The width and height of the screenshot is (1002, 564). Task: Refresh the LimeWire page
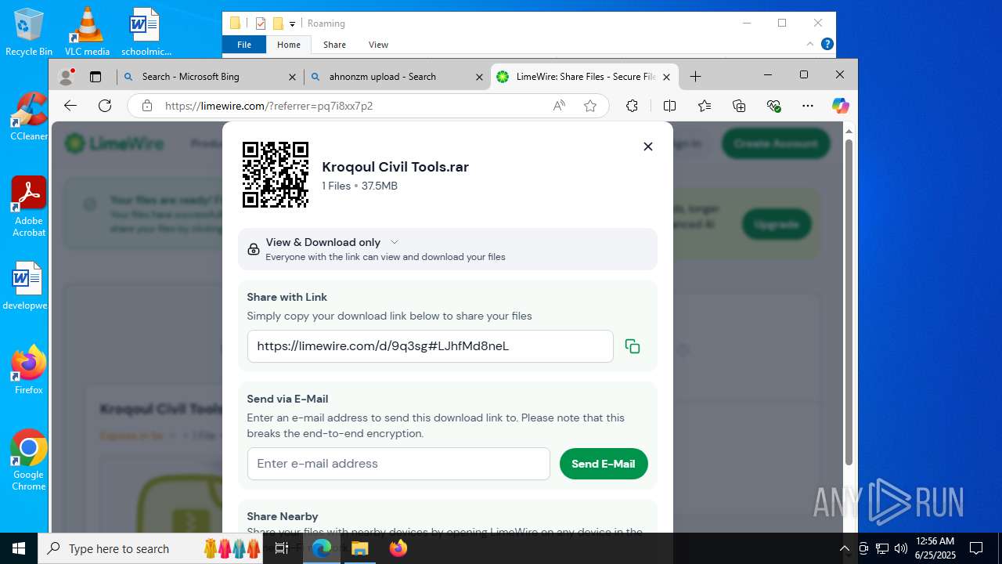pos(105,106)
